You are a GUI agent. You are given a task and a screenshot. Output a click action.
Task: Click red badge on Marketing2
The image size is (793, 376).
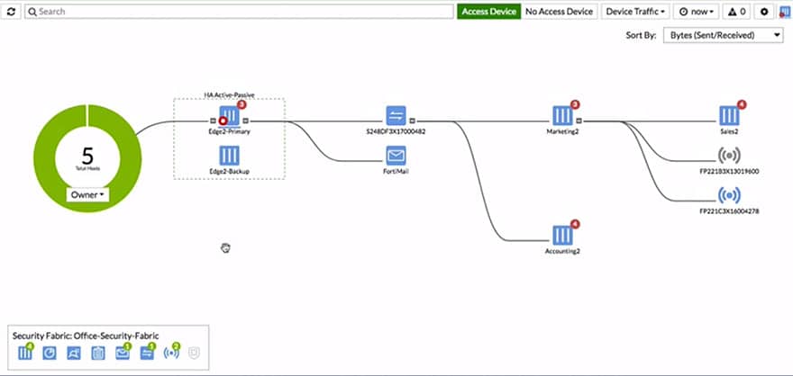click(x=575, y=104)
